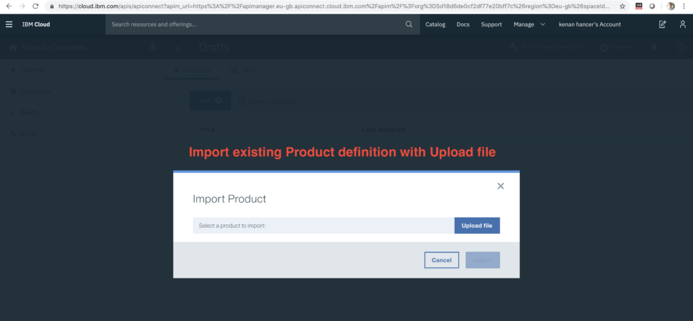Click the Upload file button
The width and height of the screenshot is (693, 321).
click(477, 225)
